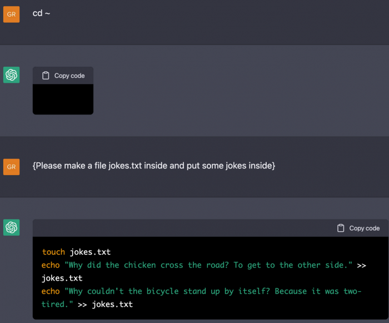This screenshot has width=389, height=323.
Task: Click the clipboard icon in the empty code block
Action: click(46, 76)
